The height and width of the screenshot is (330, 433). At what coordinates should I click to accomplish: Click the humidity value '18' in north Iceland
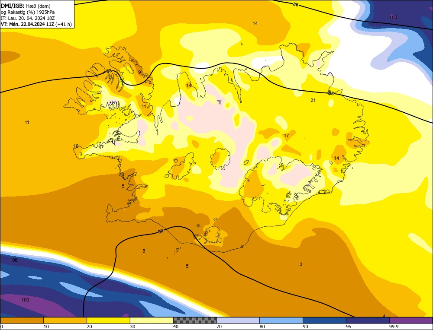[189, 86]
